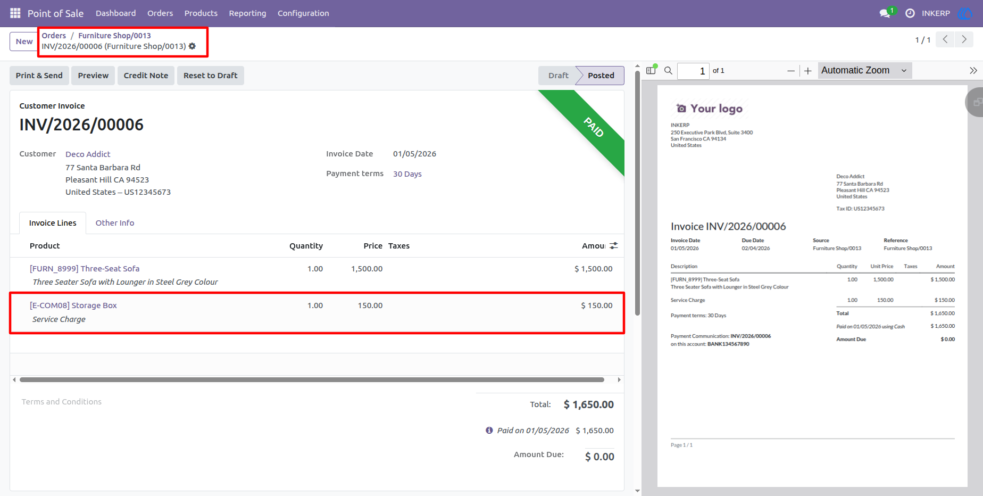Viewport: 983px width, 496px height.
Task: Toggle the PDF viewer sidebar
Action: (651, 70)
